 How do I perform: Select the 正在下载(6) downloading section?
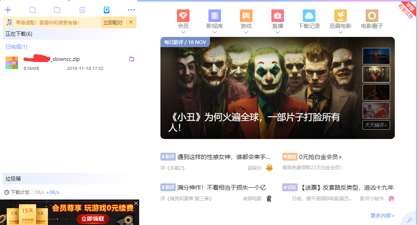point(19,34)
